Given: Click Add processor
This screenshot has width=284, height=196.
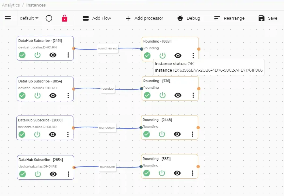Looking at the screenshot, I should click(x=144, y=18).
